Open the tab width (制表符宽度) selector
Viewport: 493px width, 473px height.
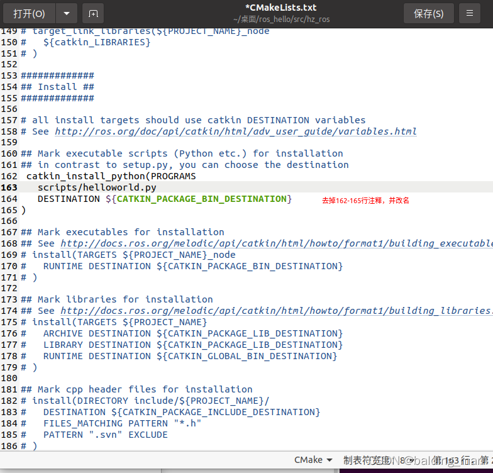pyautogui.click(x=377, y=460)
